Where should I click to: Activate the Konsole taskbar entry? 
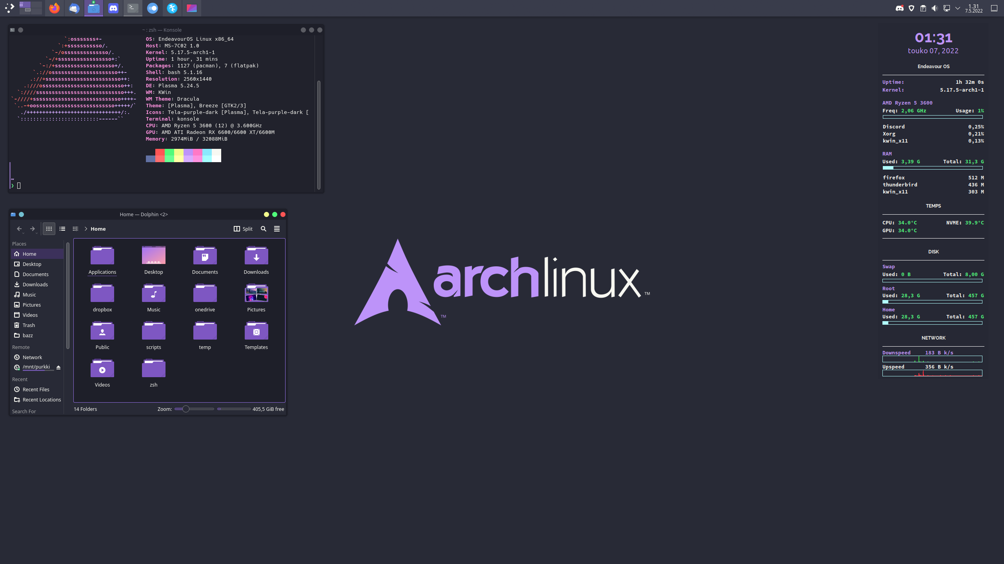pyautogui.click(x=133, y=8)
